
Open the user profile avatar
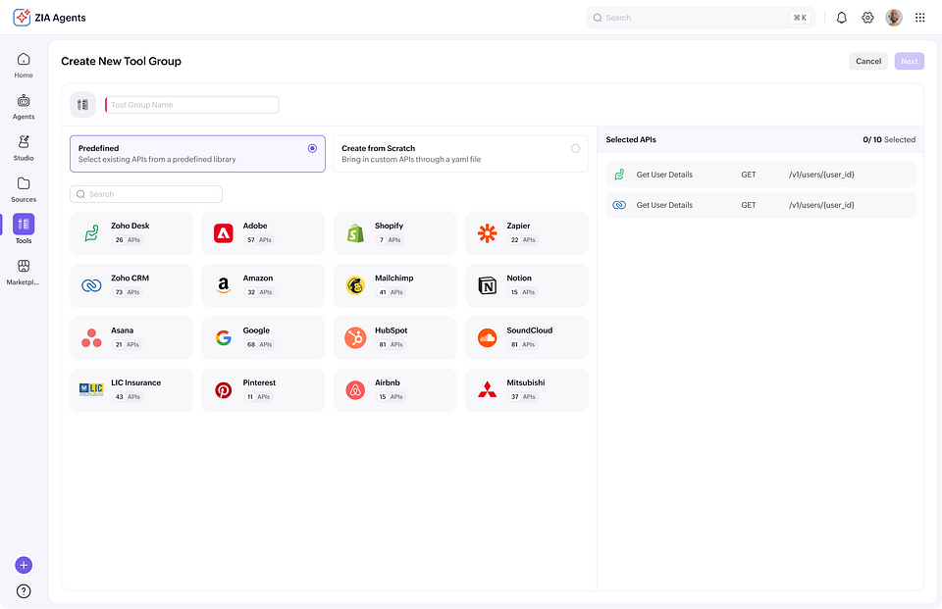click(894, 18)
